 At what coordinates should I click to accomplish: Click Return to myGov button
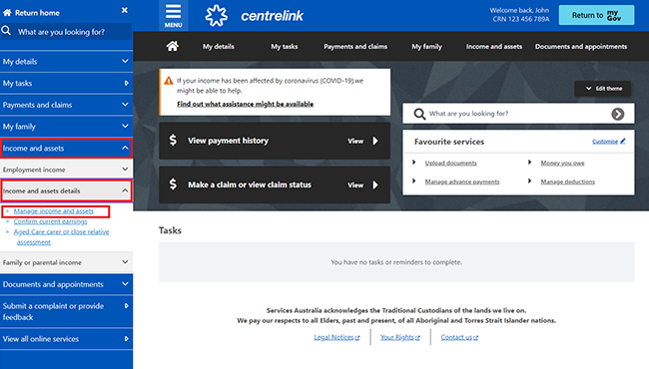coord(596,15)
